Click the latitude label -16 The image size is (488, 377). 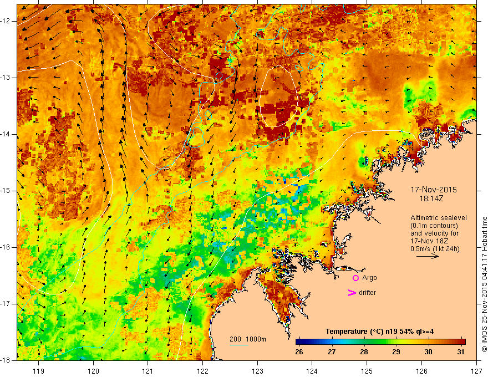point(6,247)
